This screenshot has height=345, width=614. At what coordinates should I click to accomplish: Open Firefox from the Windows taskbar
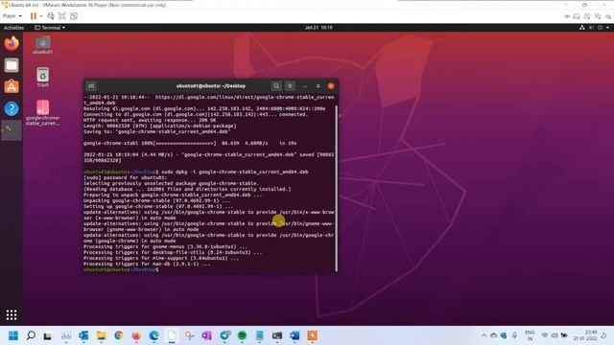(x=136, y=335)
